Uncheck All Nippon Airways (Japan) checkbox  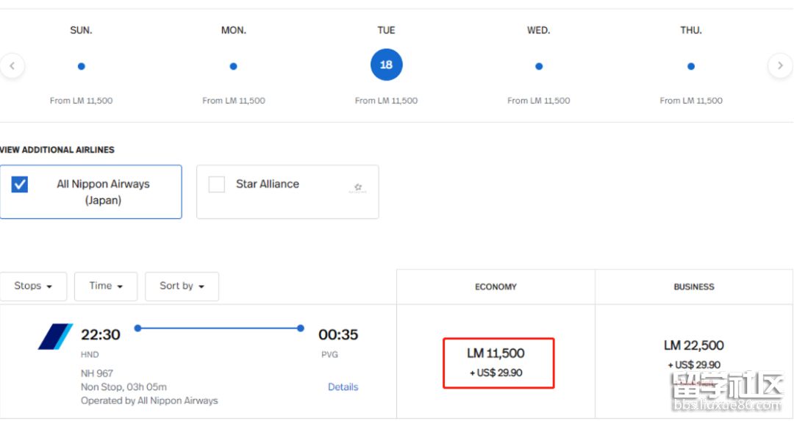pyautogui.click(x=20, y=184)
